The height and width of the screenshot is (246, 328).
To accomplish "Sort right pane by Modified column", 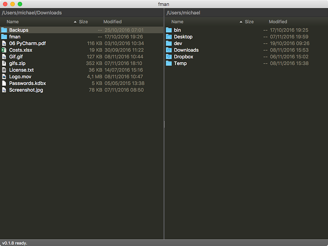I will click(278, 22).
